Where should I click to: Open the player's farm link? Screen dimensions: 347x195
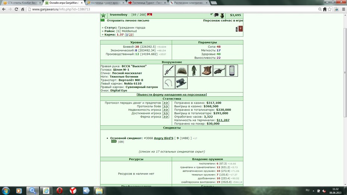166,117
